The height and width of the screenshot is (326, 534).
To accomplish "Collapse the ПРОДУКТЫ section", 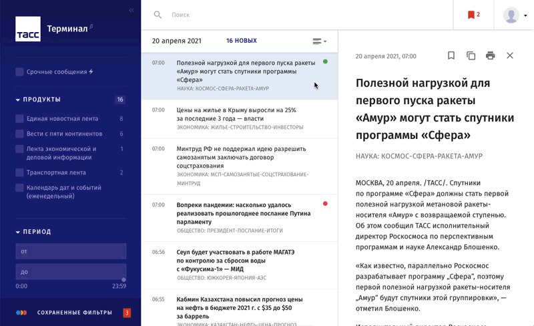I will (18, 100).
